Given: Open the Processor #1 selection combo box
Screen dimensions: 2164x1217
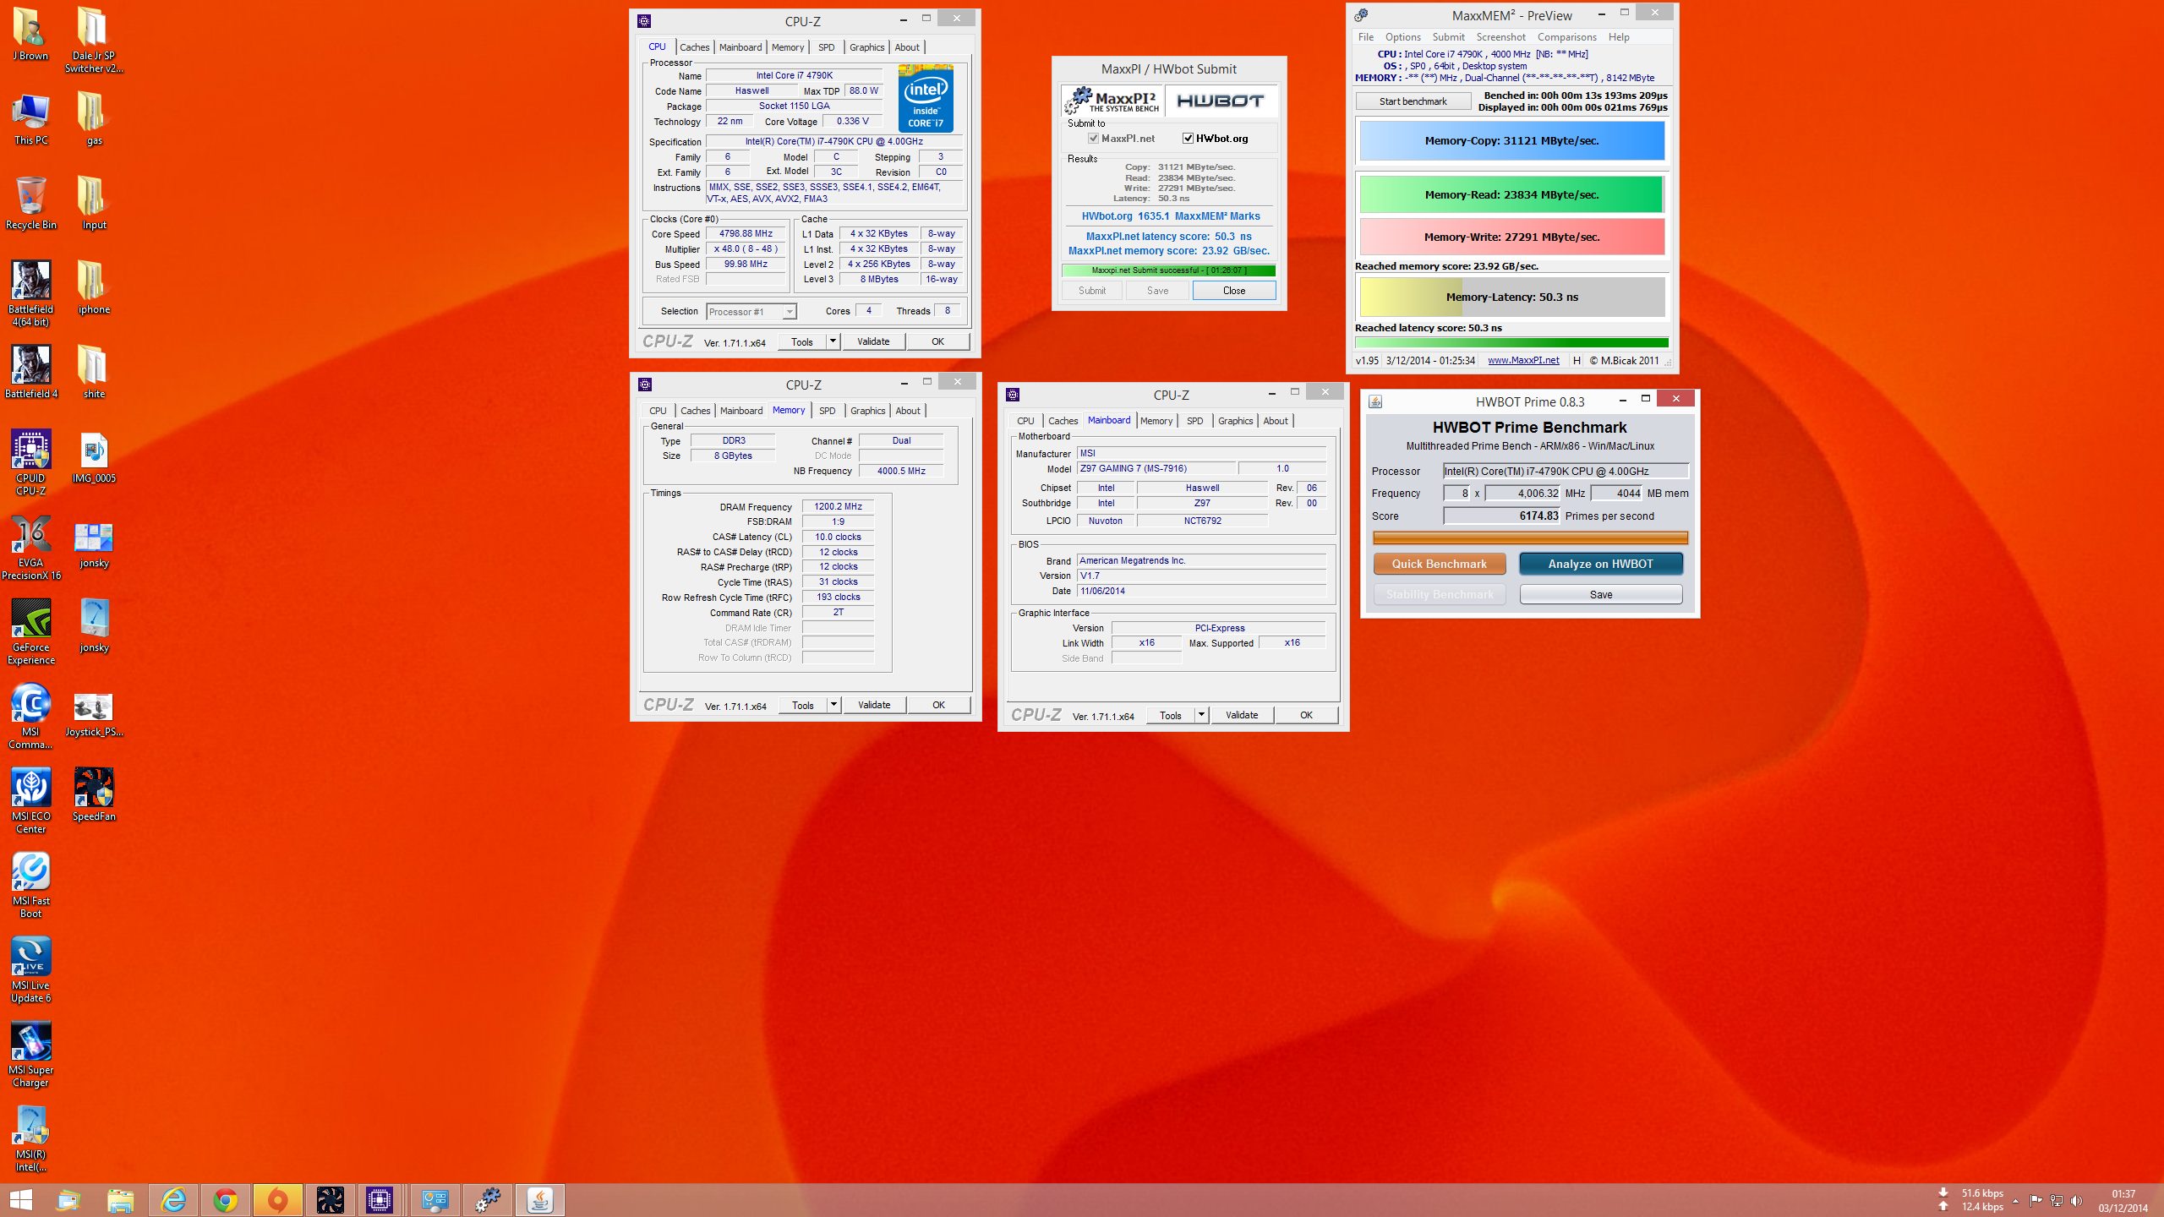Looking at the screenshot, I should (751, 312).
